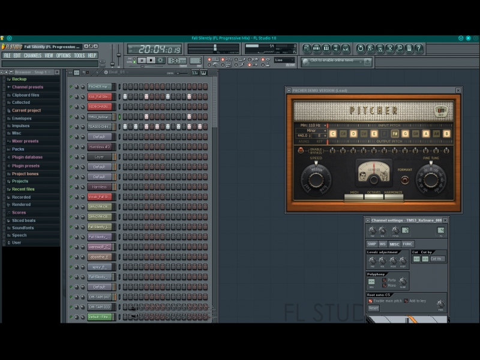Select the F# note key in Pitcher
The height and width of the screenshot is (360, 480).
tap(395, 134)
